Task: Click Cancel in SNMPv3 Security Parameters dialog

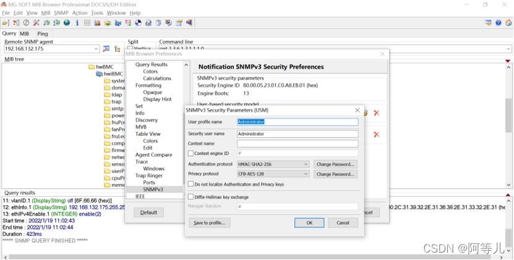Action: click(x=343, y=223)
